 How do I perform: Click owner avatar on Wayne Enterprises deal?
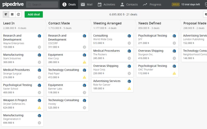39,36
